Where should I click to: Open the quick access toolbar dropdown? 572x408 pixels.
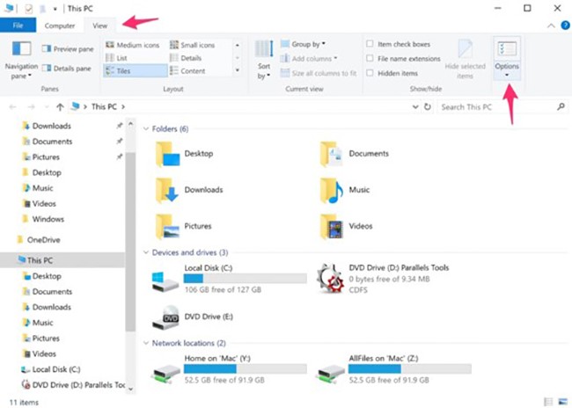coord(55,9)
